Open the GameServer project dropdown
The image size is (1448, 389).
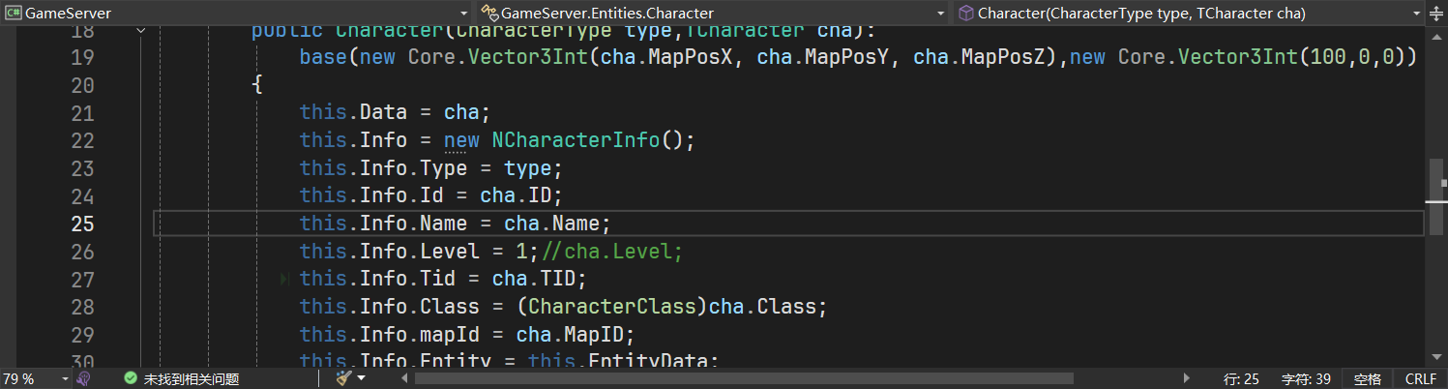pos(462,14)
